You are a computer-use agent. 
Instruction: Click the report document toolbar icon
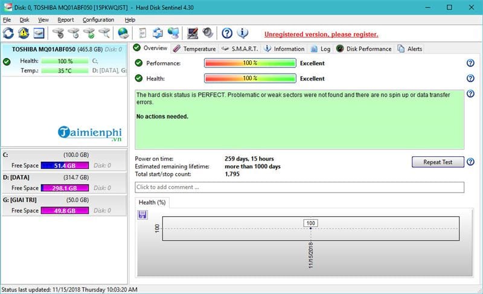(142, 33)
